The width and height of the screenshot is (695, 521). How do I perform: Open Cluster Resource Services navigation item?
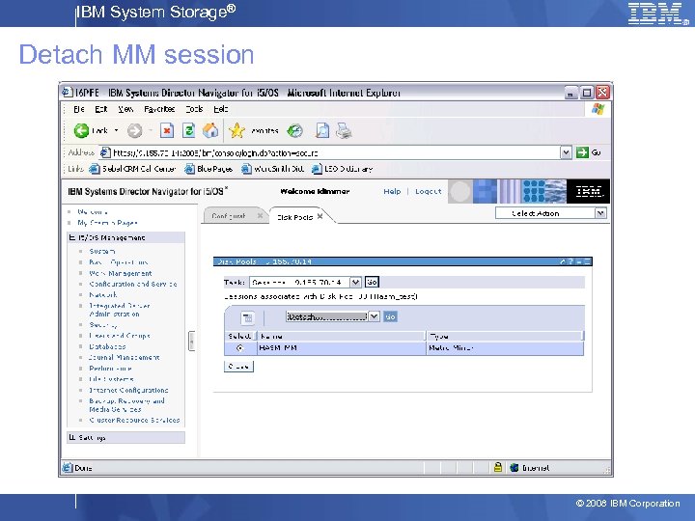[134, 420]
